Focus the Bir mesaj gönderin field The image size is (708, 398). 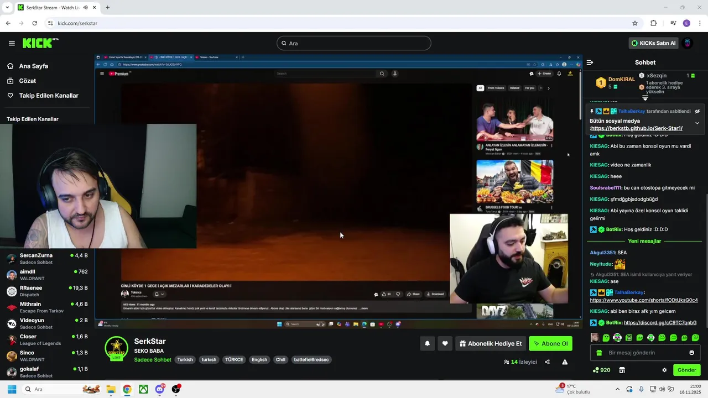[x=645, y=353]
